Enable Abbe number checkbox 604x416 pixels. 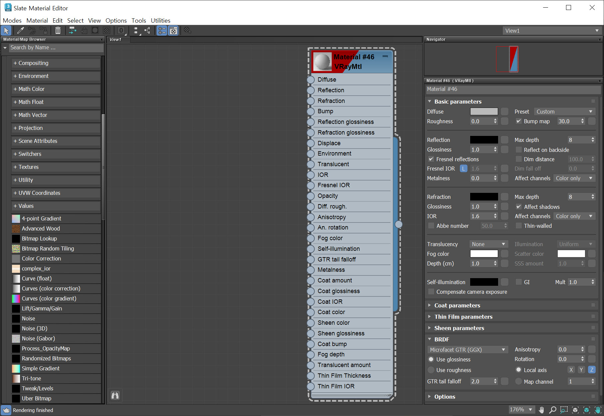(431, 226)
